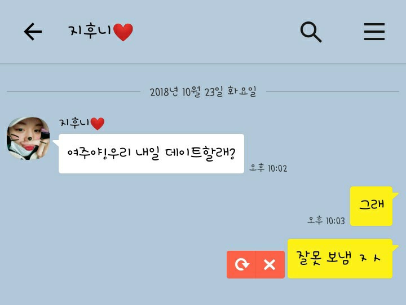This screenshot has height=305, width=406.
Task: Resend the failed message with the retry icon
Action: click(x=241, y=264)
